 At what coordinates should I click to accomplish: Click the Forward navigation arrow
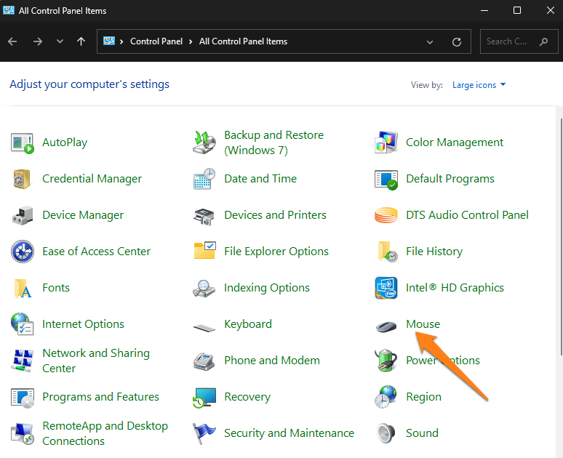point(37,41)
